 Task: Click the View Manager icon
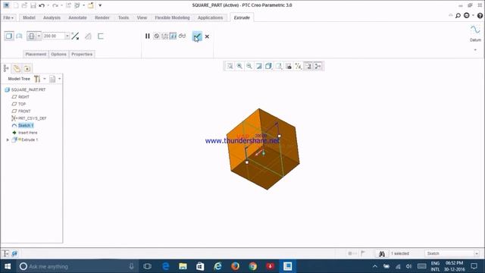(289, 66)
